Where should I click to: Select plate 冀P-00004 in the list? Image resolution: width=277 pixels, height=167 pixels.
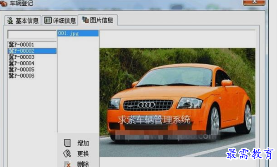(32, 63)
